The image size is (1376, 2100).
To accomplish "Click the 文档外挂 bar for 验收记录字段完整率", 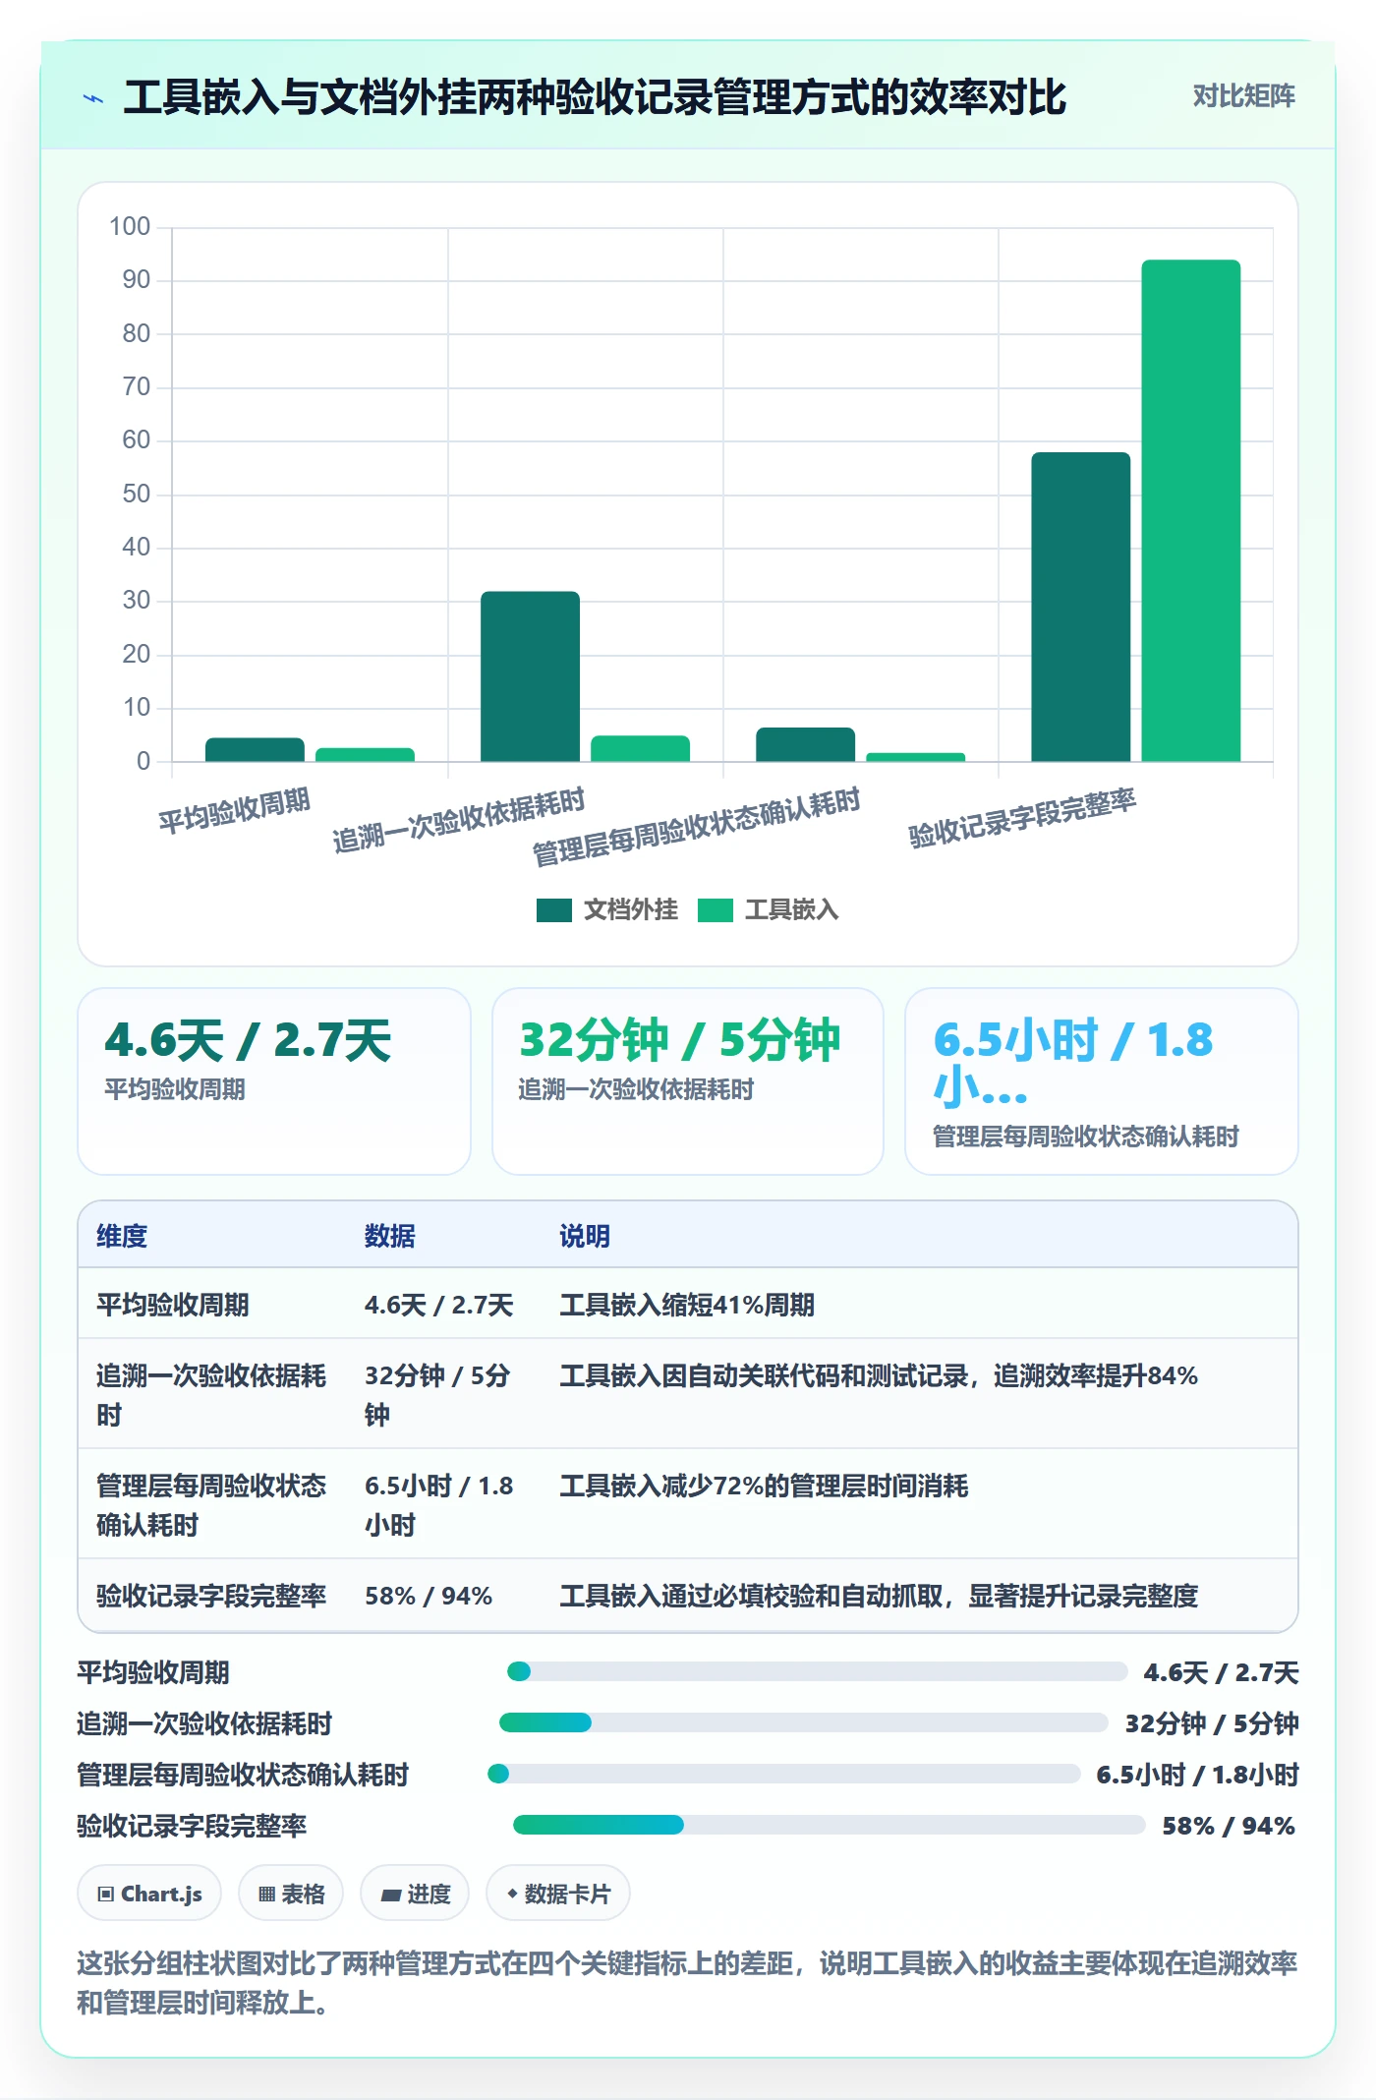I will [x=1080, y=607].
